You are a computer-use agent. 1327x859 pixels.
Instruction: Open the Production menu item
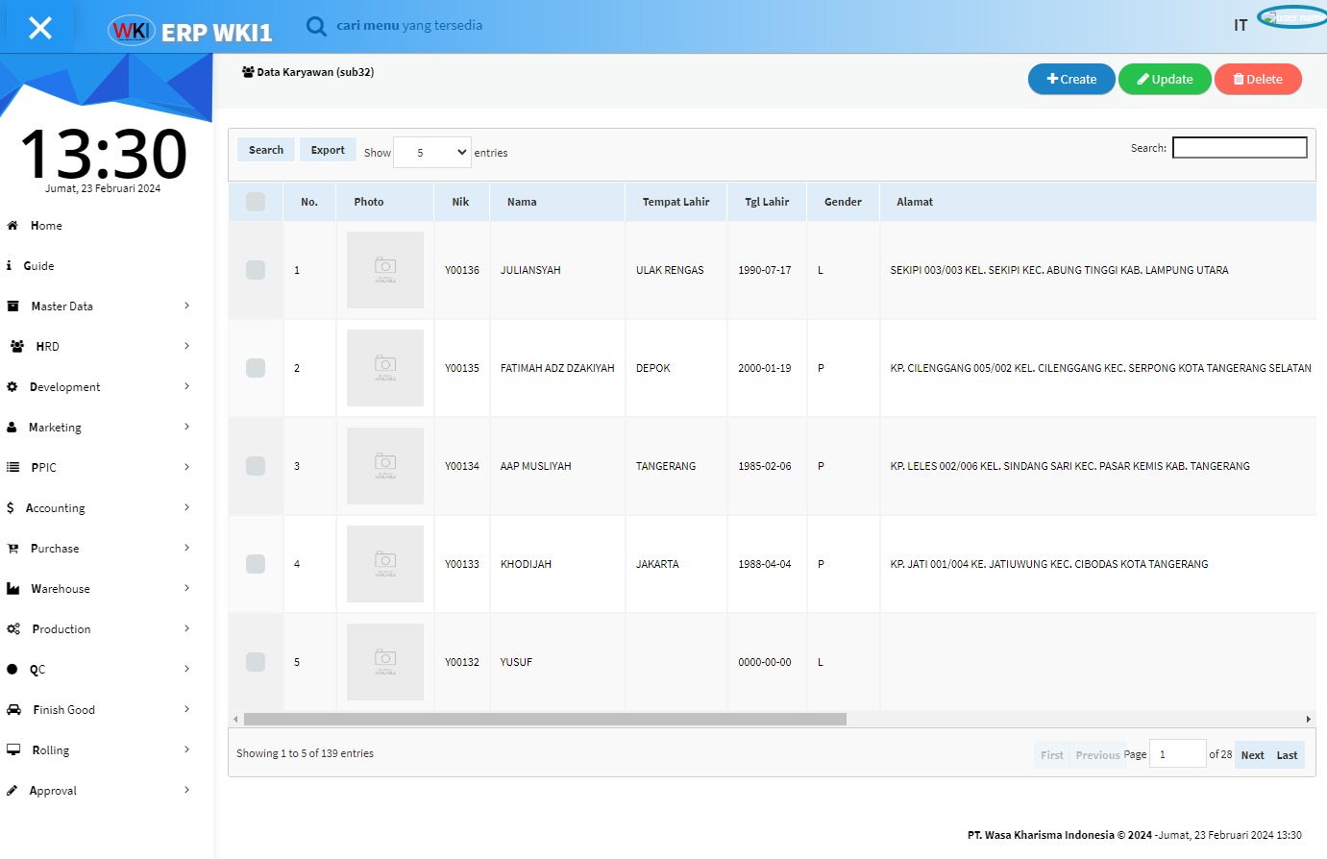pos(61,629)
